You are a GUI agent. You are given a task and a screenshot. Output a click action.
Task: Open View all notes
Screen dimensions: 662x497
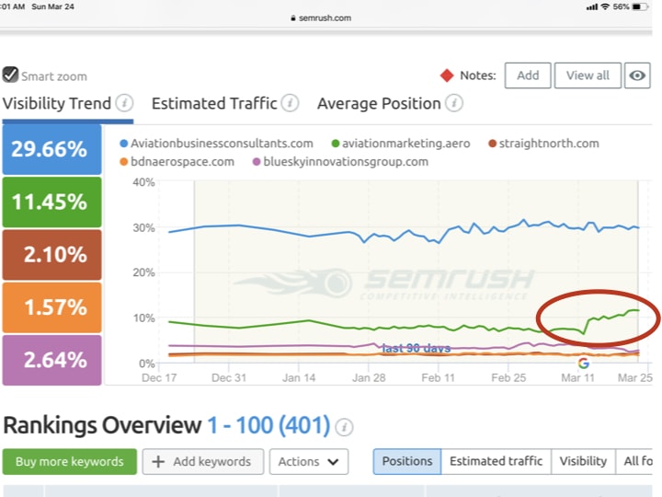point(588,75)
